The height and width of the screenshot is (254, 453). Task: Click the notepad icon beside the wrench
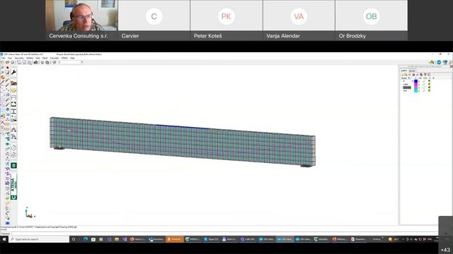pyautogui.click(x=8, y=72)
